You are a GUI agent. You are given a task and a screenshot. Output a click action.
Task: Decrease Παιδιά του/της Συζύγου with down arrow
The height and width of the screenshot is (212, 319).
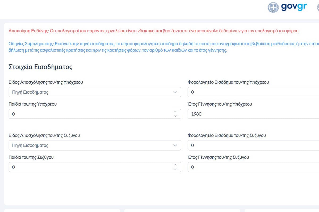[x=175, y=169]
